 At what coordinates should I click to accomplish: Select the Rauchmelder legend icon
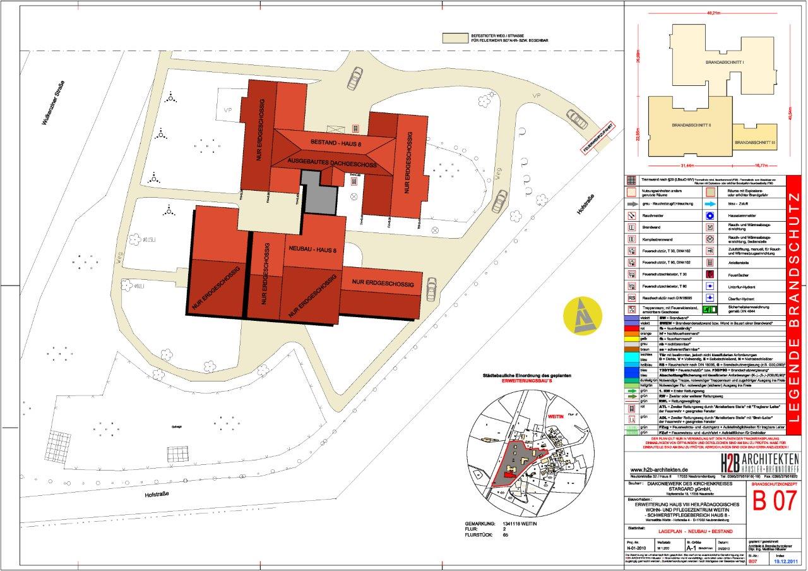point(632,216)
